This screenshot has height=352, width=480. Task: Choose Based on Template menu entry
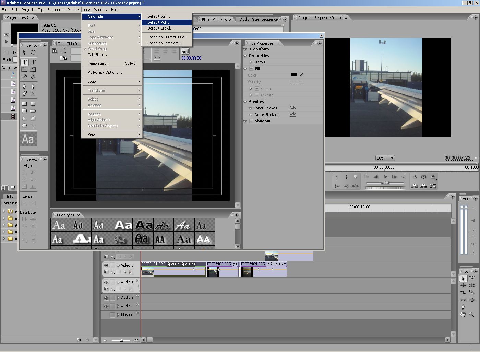[167, 43]
